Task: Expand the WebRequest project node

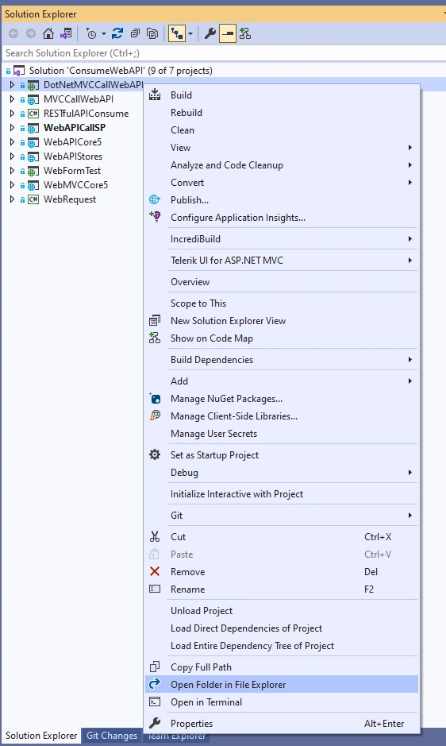Action: tap(13, 199)
